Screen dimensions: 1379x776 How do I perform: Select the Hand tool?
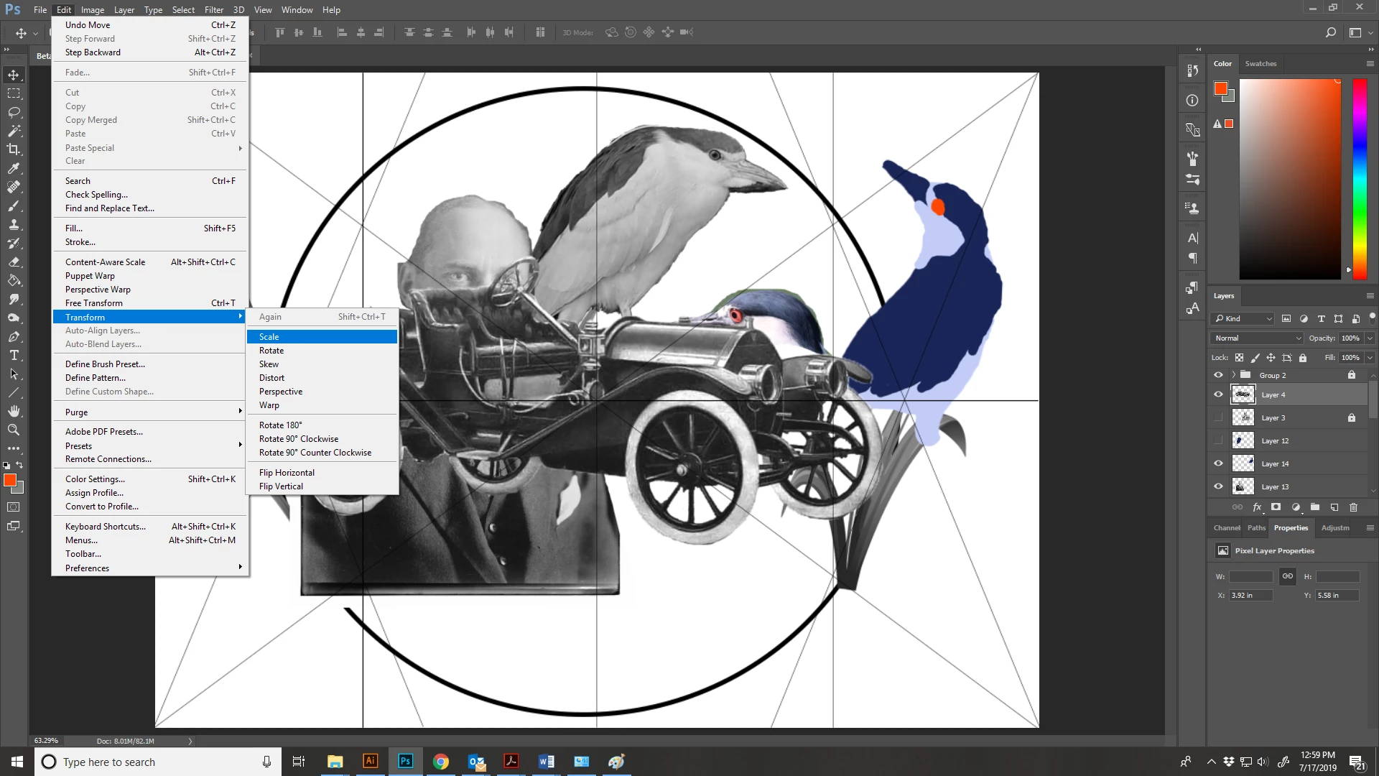14,411
